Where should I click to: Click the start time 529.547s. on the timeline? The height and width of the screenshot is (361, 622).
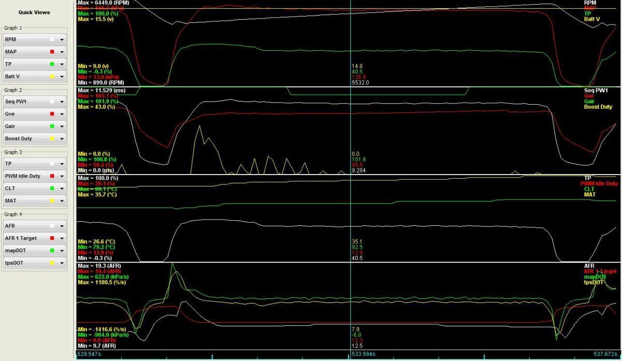[x=90, y=355]
